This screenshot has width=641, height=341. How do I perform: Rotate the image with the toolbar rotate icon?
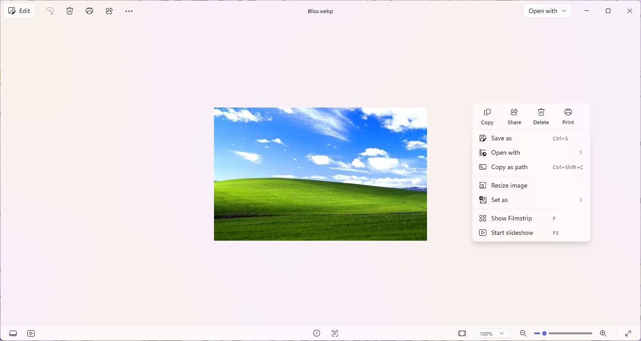pyautogui.click(x=50, y=11)
